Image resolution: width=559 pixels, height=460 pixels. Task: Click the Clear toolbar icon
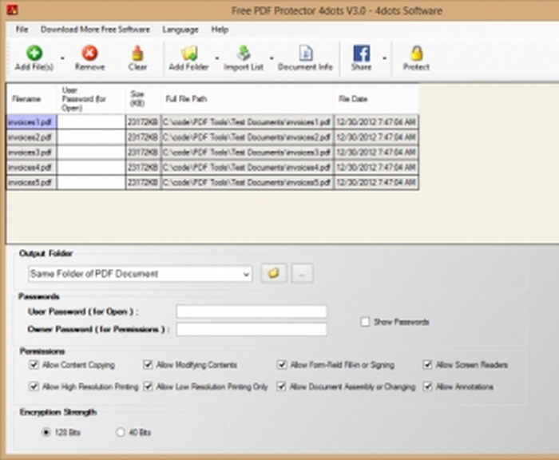[x=137, y=54]
